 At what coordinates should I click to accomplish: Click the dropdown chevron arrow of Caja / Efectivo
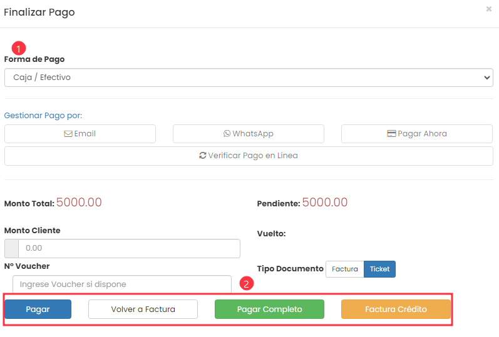point(487,78)
